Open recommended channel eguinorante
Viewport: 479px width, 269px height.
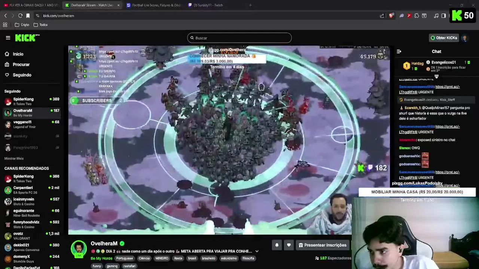pos(32,213)
